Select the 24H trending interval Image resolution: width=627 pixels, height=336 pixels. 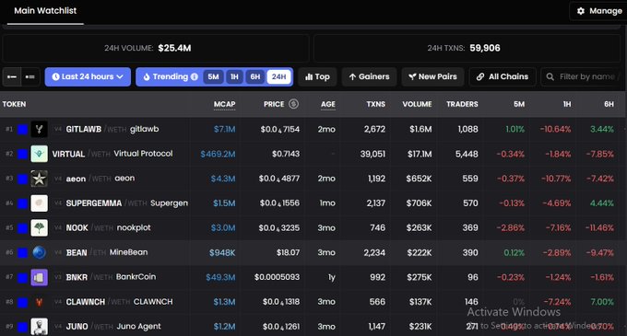click(278, 76)
